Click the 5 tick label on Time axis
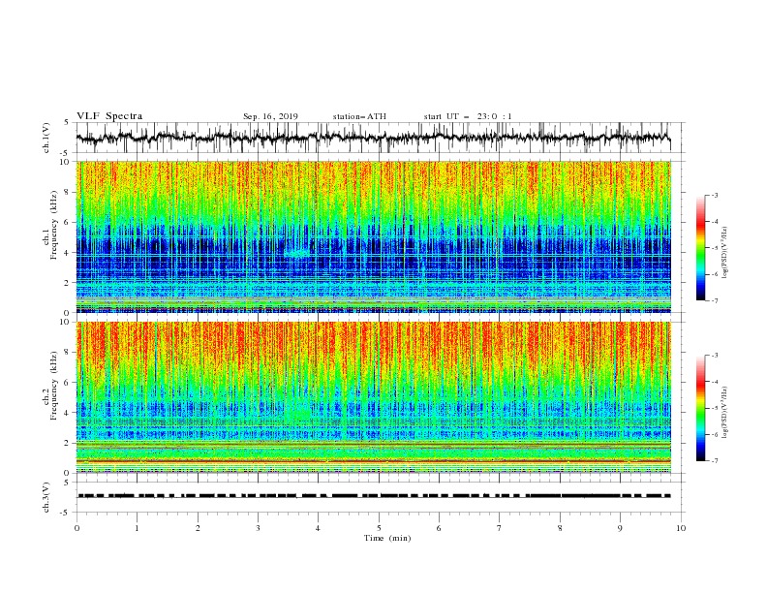 (379, 528)
